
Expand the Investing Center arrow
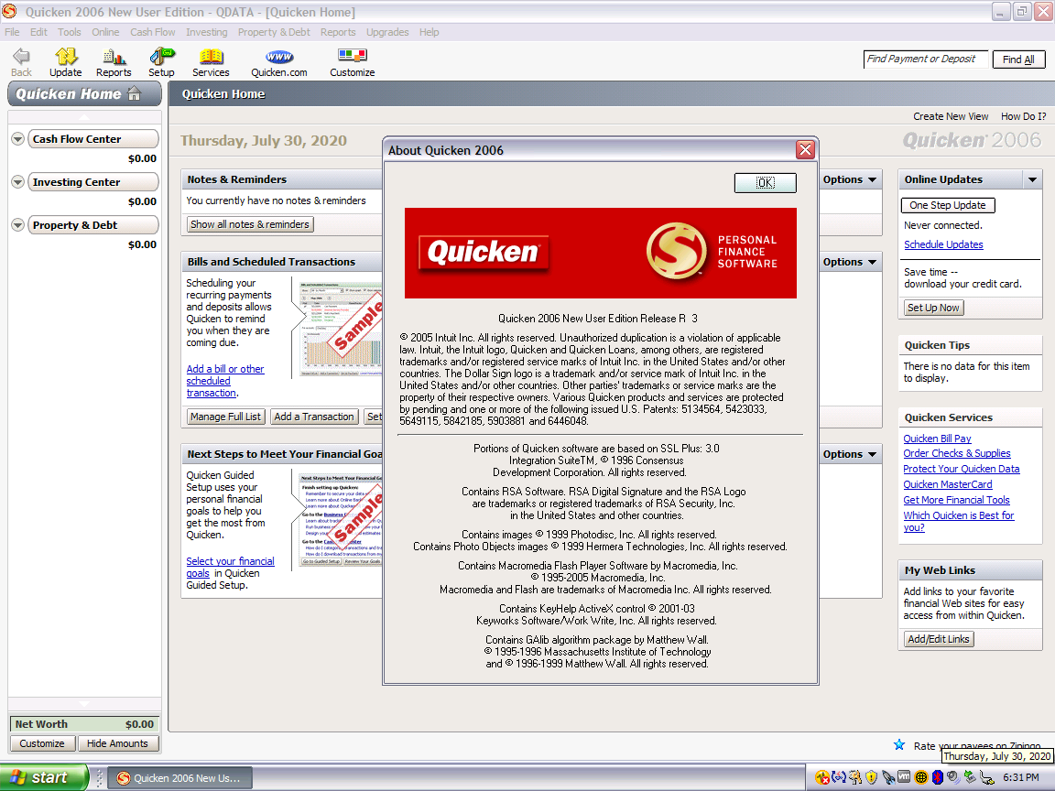tap(18, 182)
